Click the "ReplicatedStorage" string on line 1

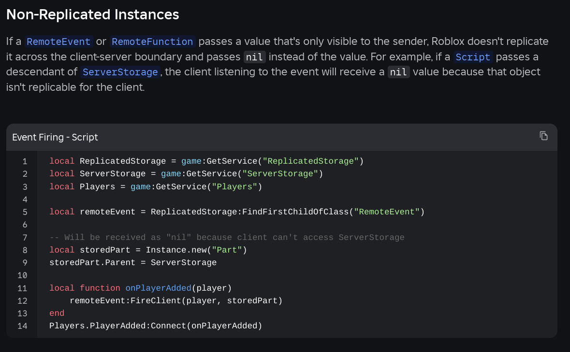310,161
